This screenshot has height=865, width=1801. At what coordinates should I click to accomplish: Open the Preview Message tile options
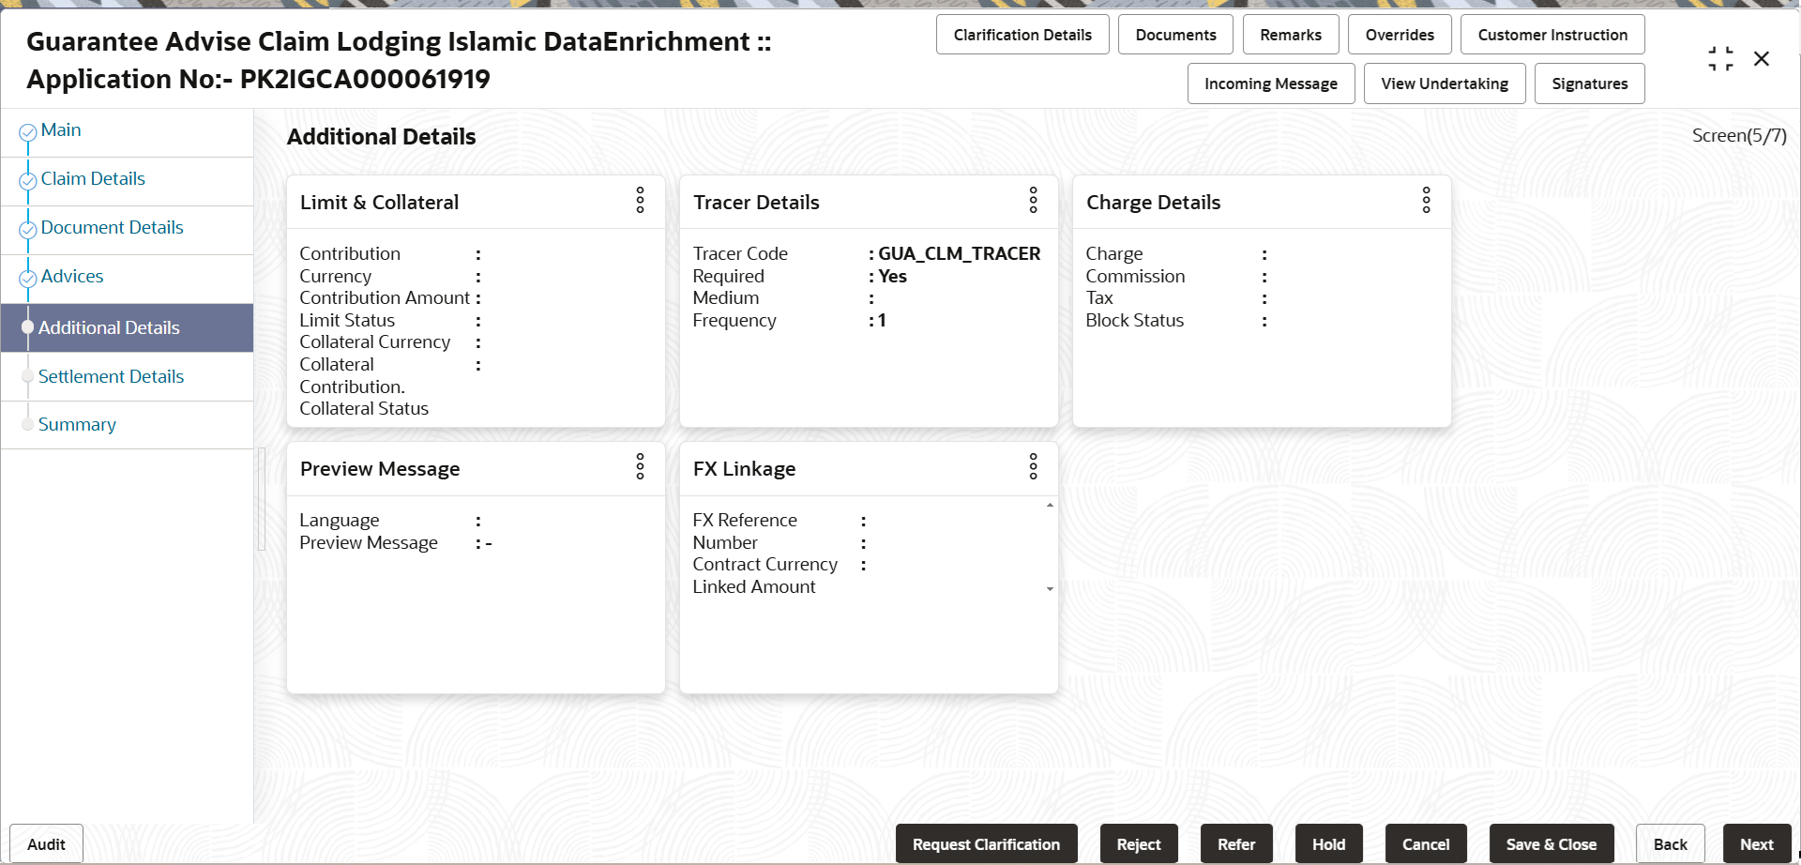pyautogui.click(x=640, y=467)
